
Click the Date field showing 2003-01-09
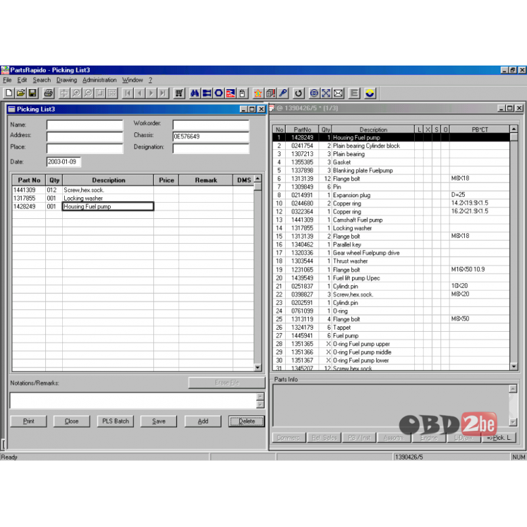pos(64,161)
